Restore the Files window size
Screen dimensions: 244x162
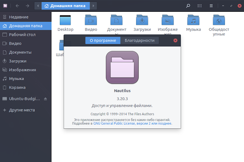click(231, 6)
